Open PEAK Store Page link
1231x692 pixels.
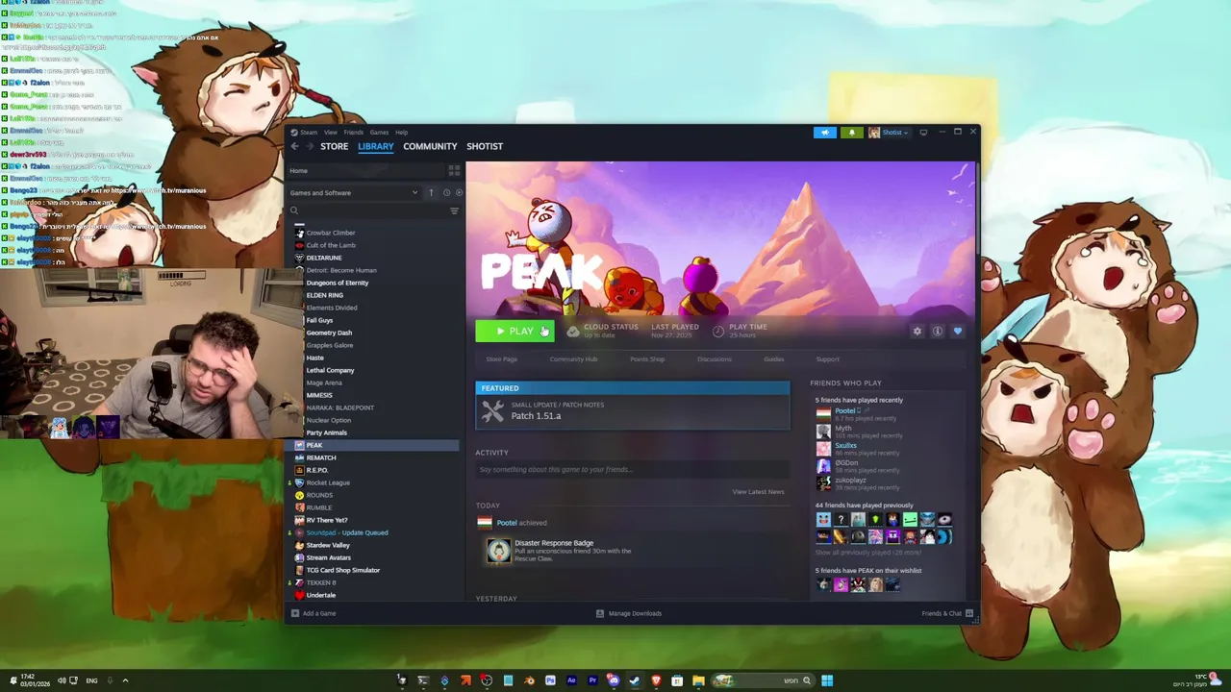501,359
